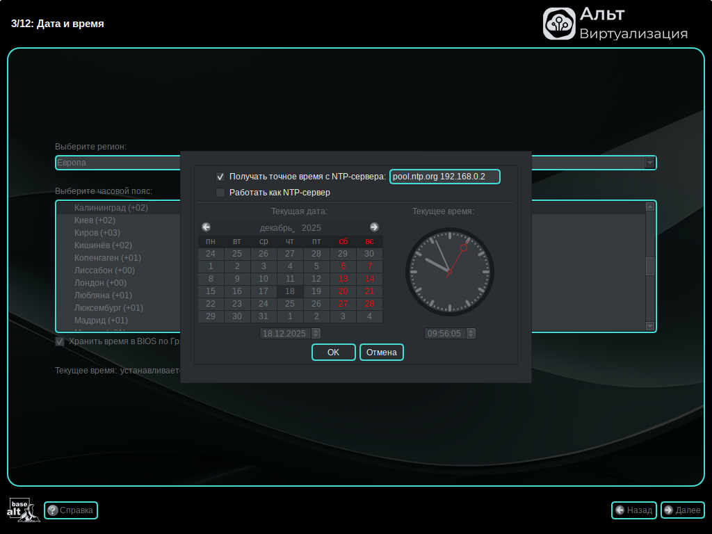Click the Alt Virtualization logo icon

click(x=559, y=24)
